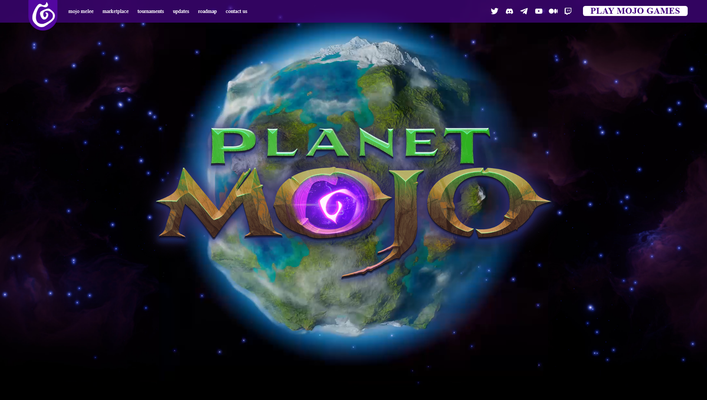707x400 pixels.
Task: Open the mojo melee menu item
Action: (81, 12)
